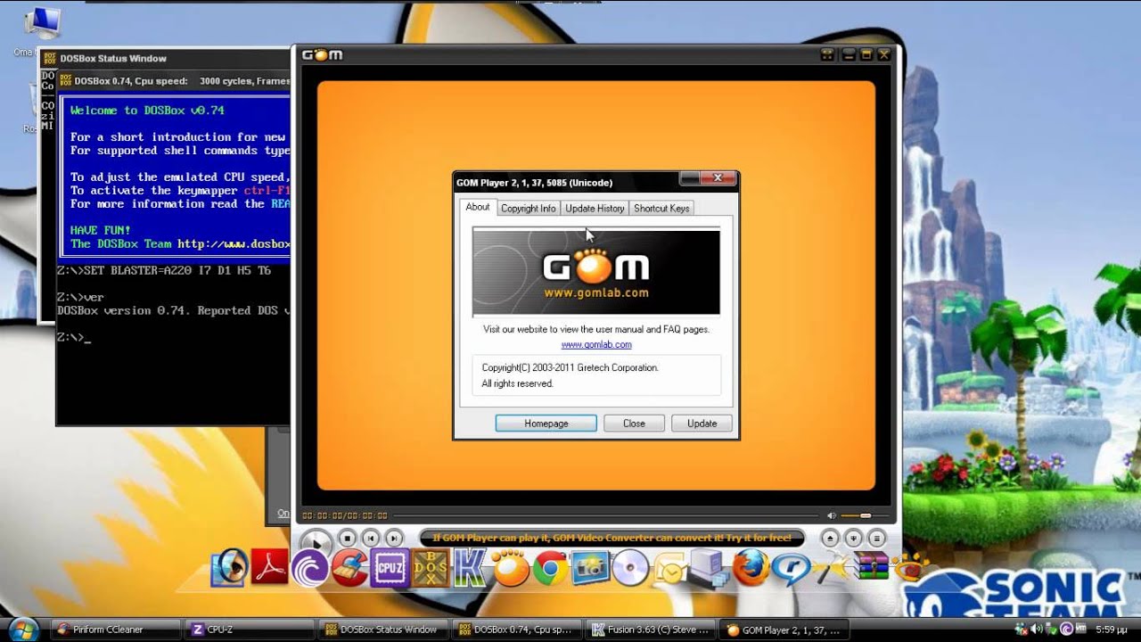Click the open/eject button in GOM Player

830,538
